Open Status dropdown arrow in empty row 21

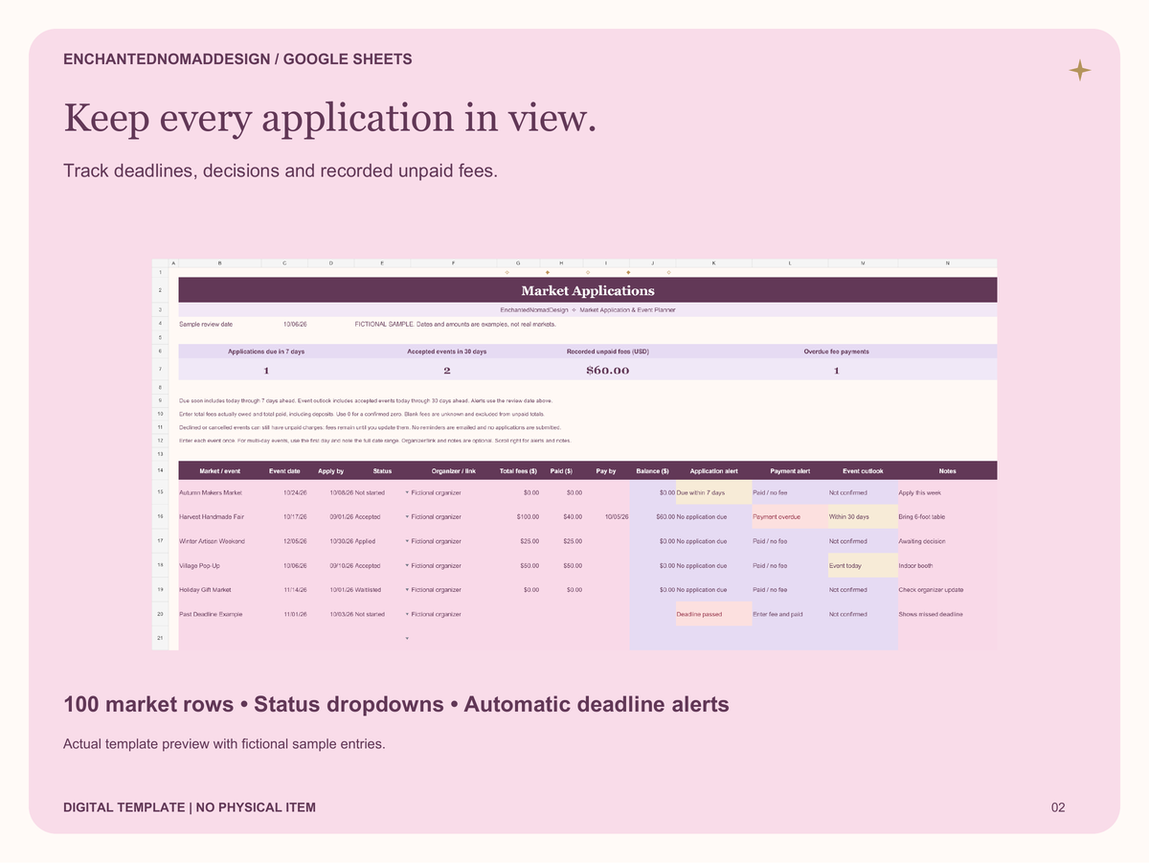coord(407,638)
